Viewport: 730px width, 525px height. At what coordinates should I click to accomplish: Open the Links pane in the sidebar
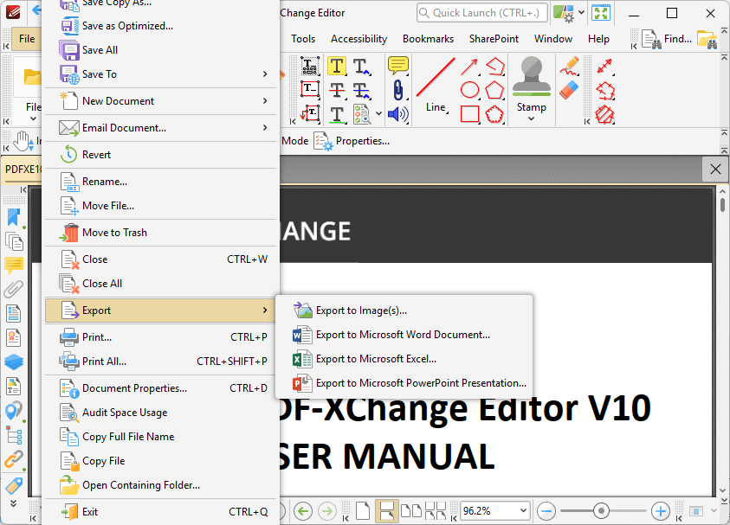pyautogui.click(x=14, y=459)
